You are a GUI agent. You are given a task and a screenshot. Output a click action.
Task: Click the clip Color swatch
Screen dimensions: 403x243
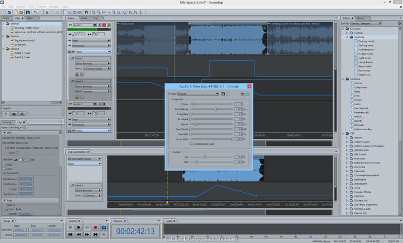pos(17,153)
